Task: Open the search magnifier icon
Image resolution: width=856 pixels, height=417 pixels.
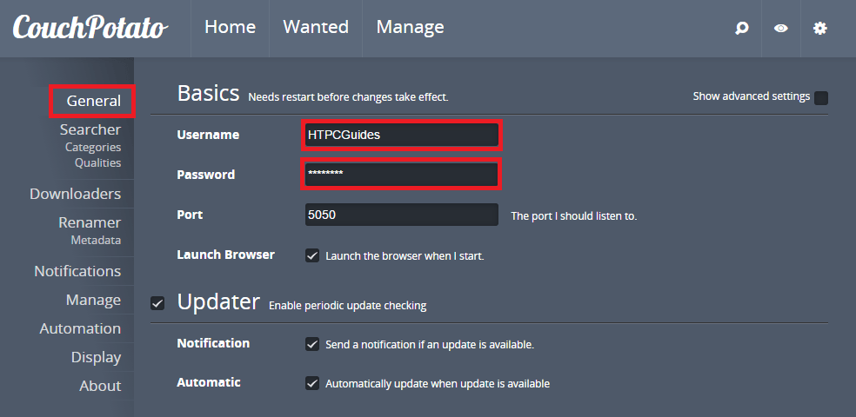Action: (x=741, y=28)
